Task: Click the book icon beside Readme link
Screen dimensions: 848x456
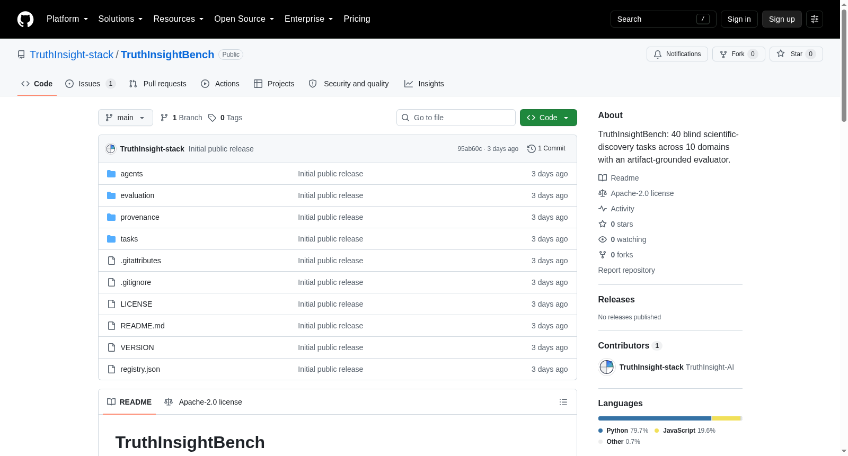Action: coord(603,178)
